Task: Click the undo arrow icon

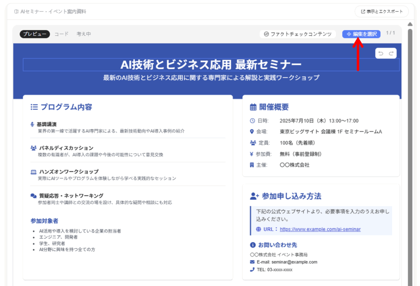Action: (x=381, y=54)
